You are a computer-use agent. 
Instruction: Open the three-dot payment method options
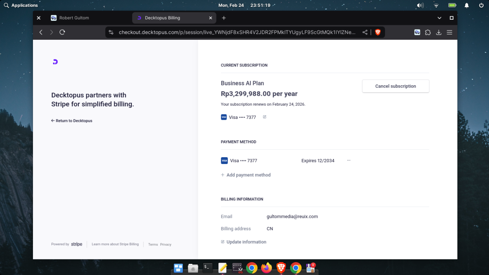[x=348, y=160]
